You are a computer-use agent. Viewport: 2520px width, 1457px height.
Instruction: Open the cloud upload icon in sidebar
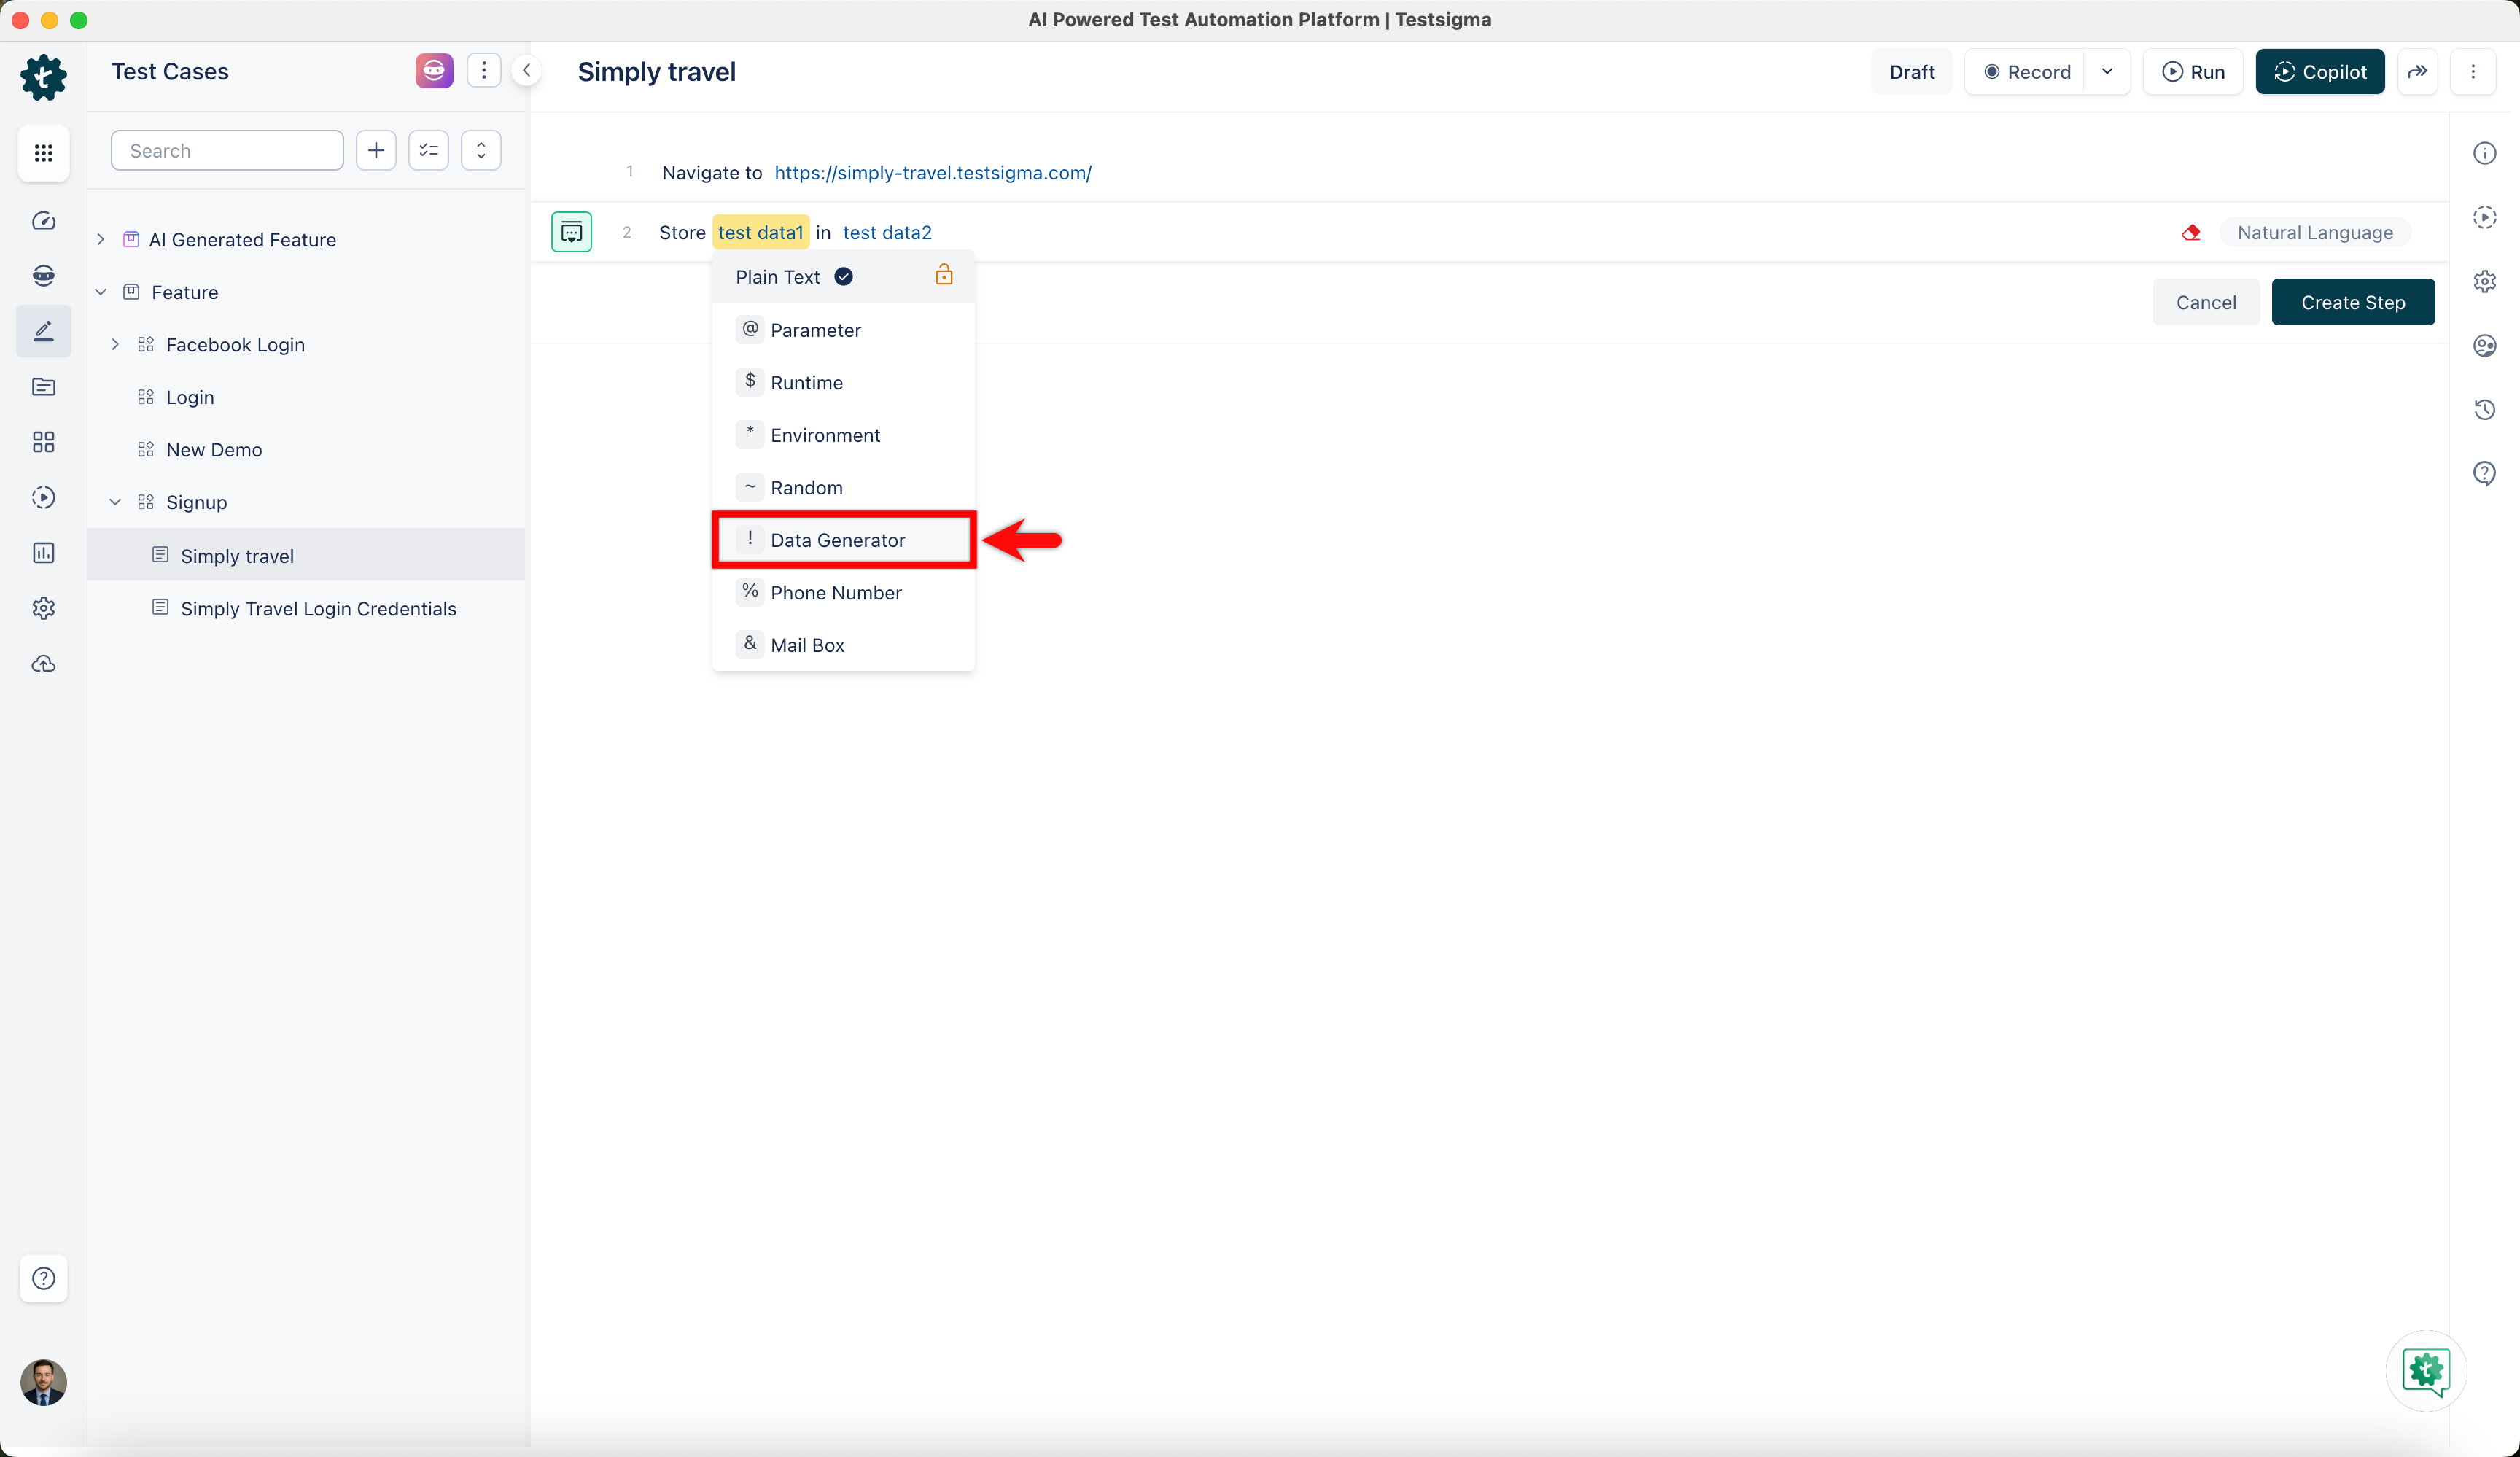[x=43, y=664]
